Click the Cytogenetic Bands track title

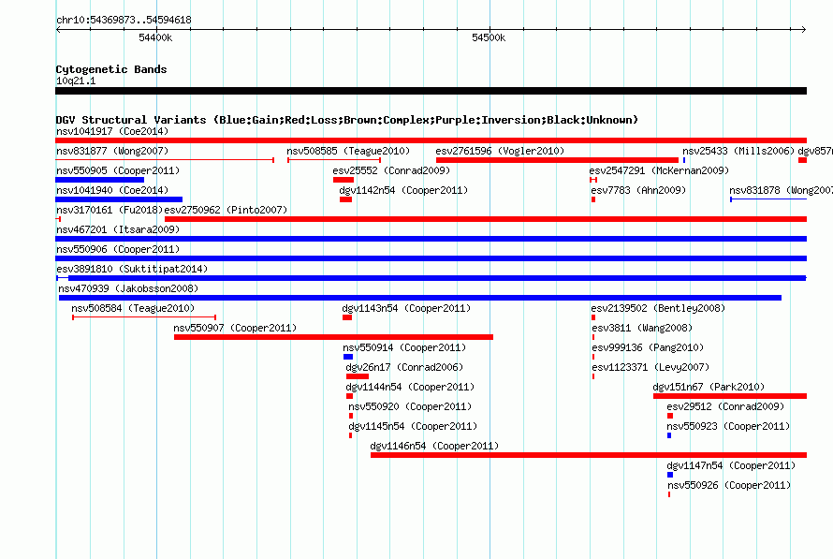[111, 69]
